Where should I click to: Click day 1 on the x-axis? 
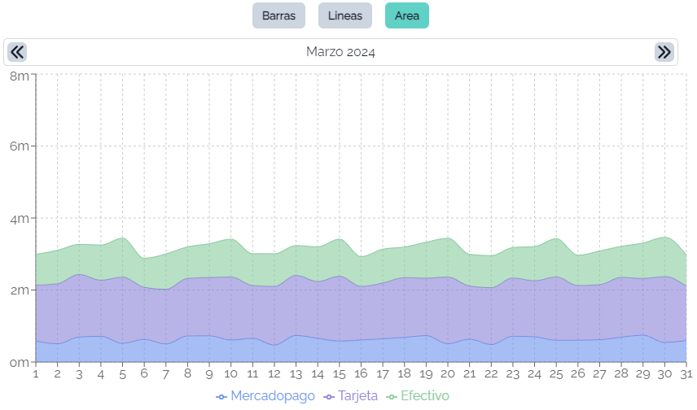point(36,374)
